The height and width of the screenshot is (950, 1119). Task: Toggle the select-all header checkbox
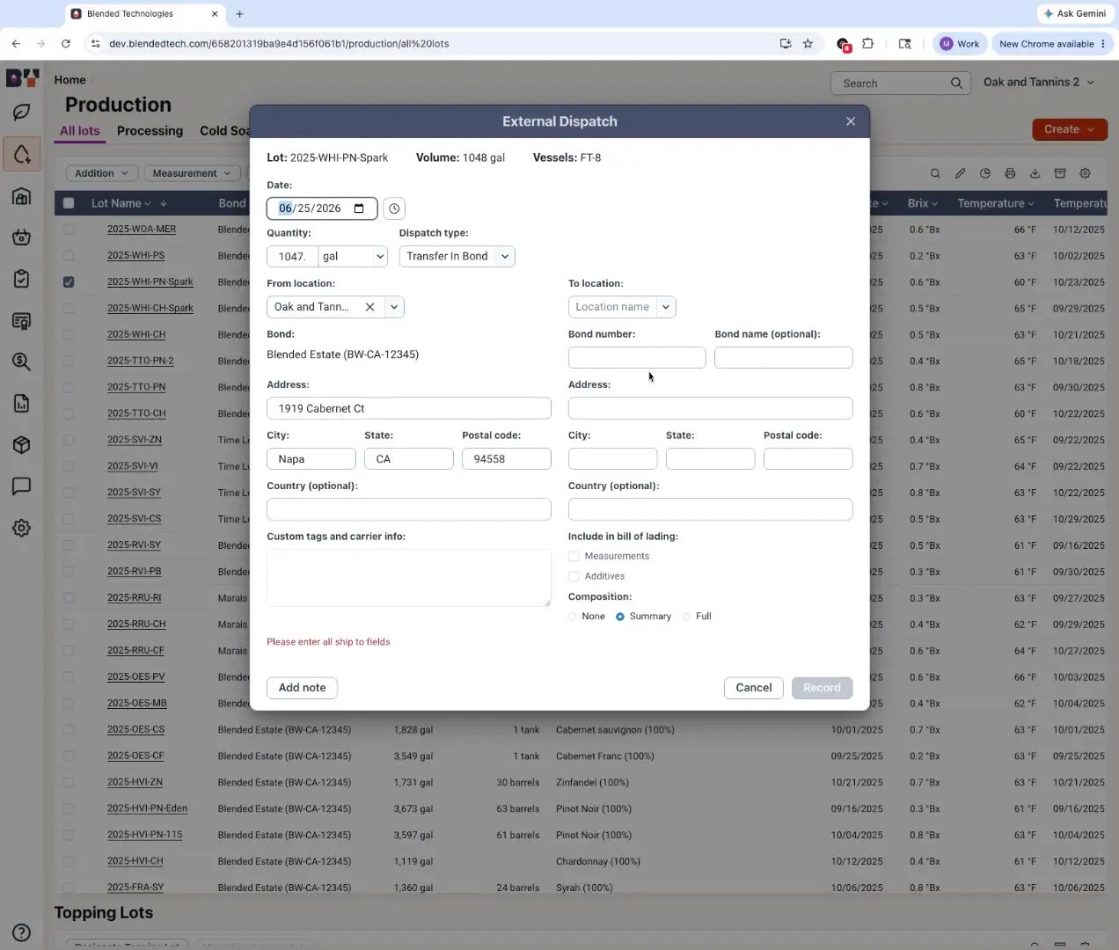tap(69, 203)
